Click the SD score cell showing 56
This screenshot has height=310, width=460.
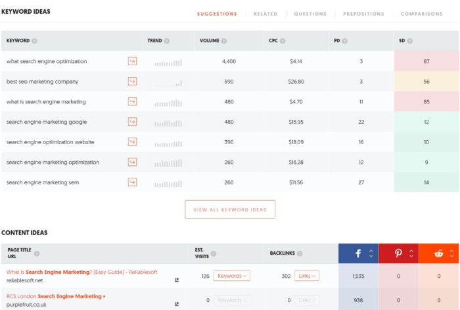click(426, 82)
